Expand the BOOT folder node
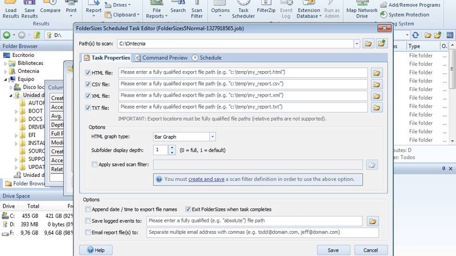The width and height of the screenshot is (456, 256). 17,111
